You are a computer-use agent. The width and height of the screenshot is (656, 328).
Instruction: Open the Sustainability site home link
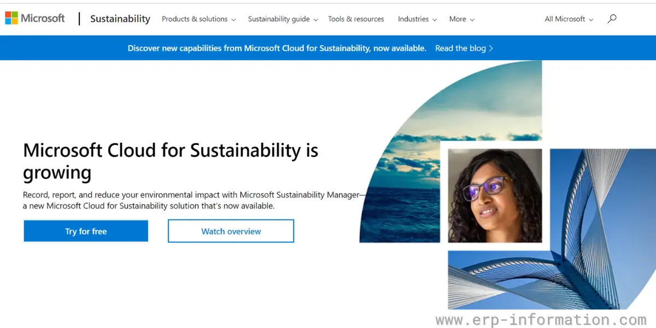pyautogui.click(x=120, y=19)
